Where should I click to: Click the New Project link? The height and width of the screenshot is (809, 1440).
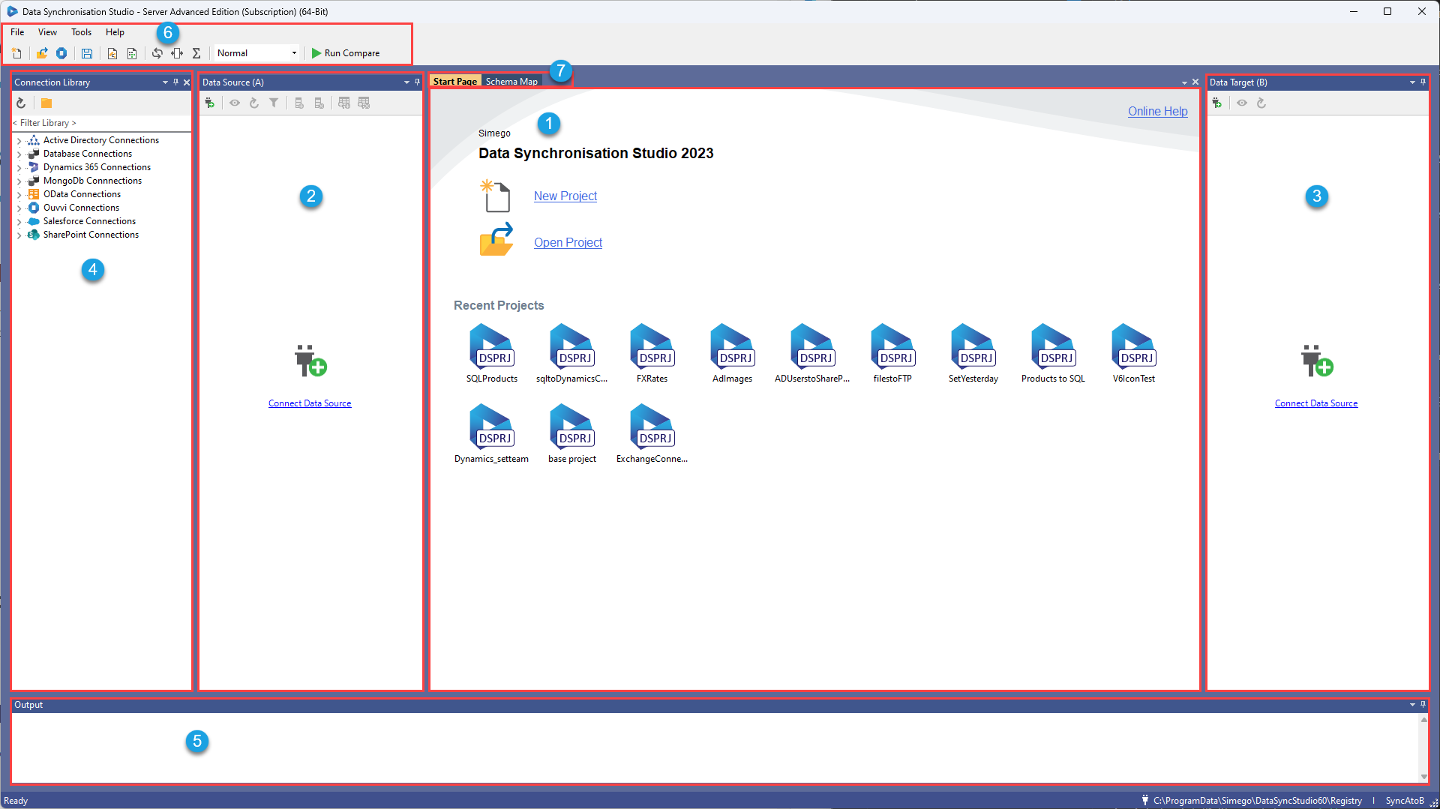click(x=565, y=196)
